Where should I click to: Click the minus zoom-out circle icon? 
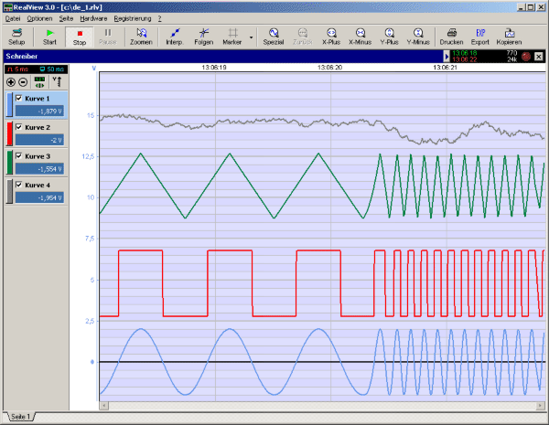[x=23, y=82]
